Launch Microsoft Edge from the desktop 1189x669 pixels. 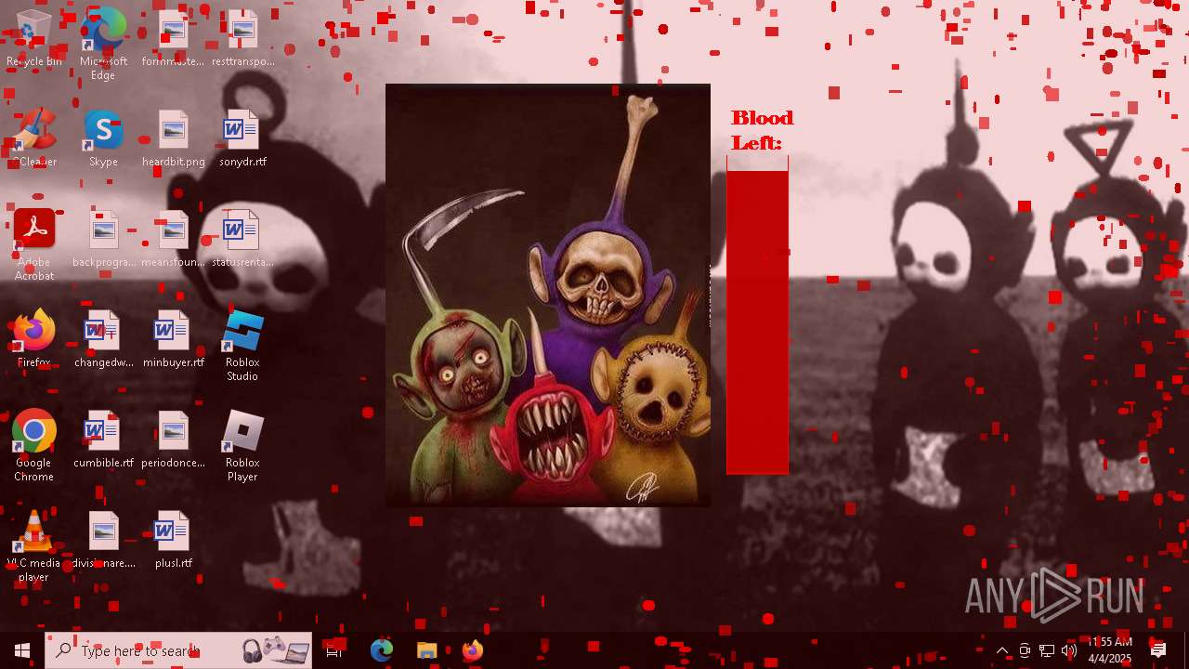[103, 45]
